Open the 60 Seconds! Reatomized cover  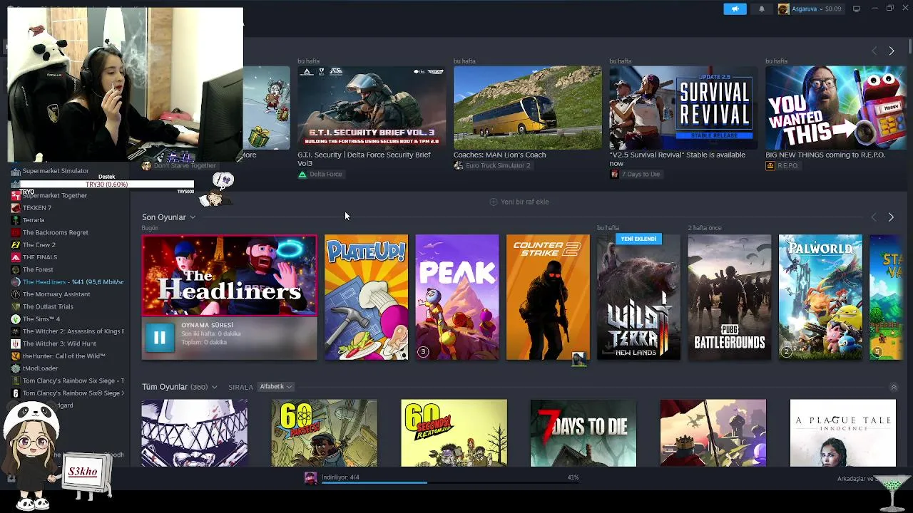coord(454,433)
